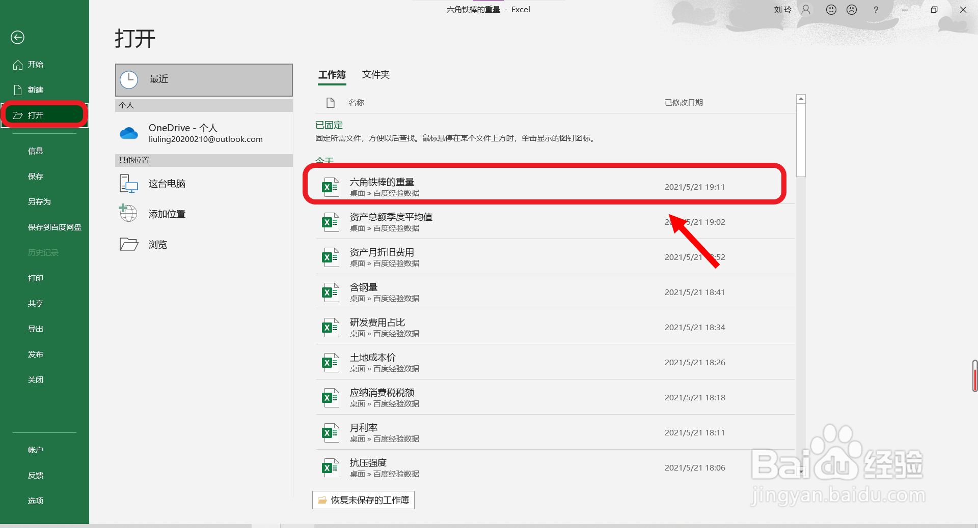Click 保存到百度网盘
Screen dimensions: 978x528
pyautogui.click(x=55, y=227)
